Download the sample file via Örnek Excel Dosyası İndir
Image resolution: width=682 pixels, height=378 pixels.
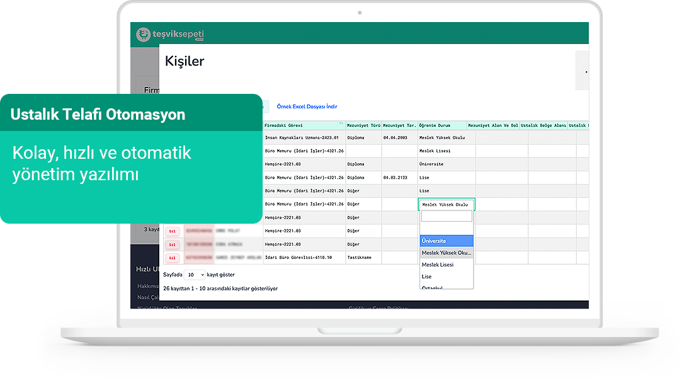click(x=307, y=107)
